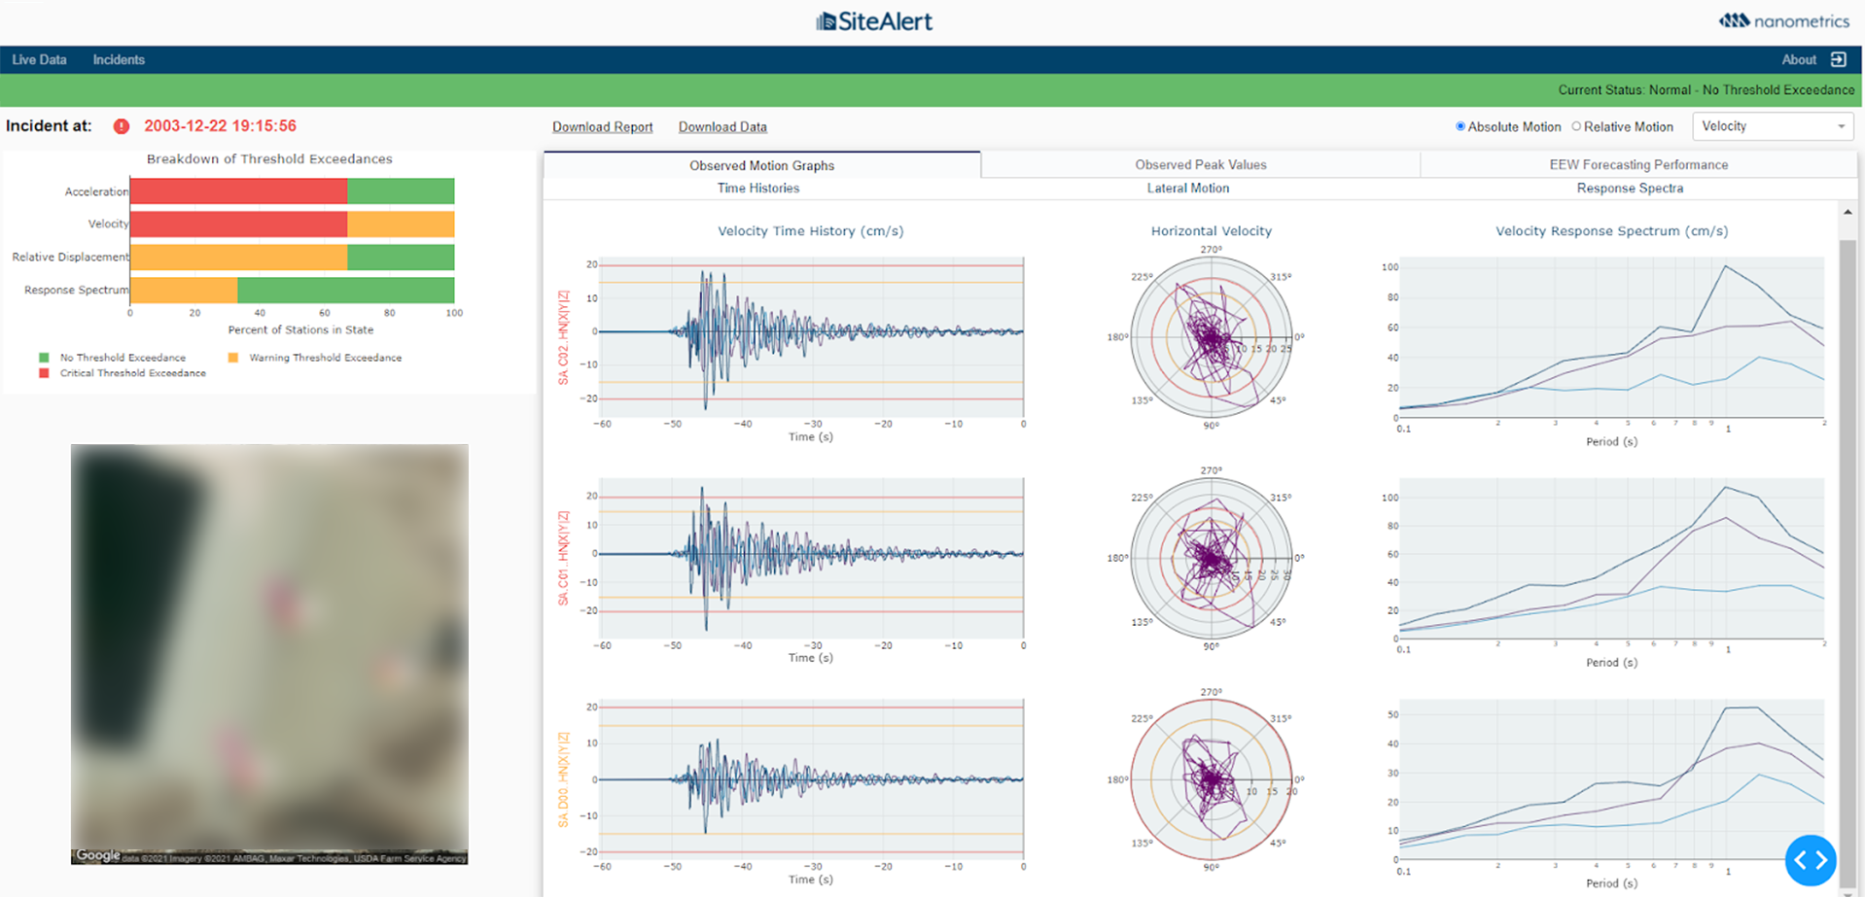Select the Relative Motion radio button

(x=1577, y=126)
